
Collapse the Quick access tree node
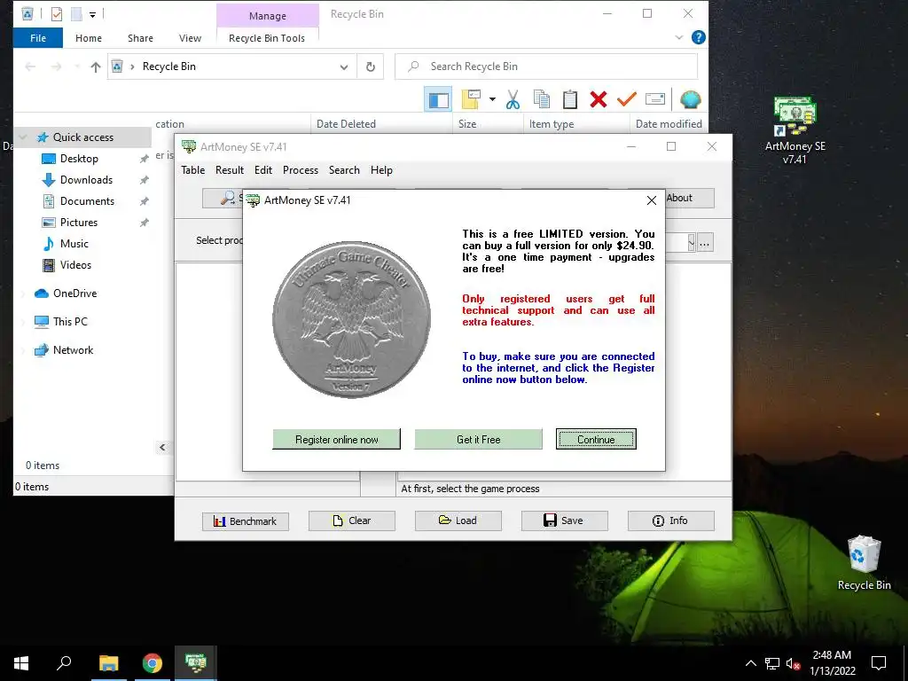pos(23,137)
